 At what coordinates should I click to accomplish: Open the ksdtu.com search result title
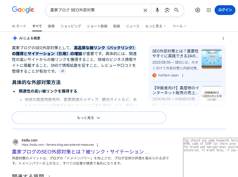pyautogui.click(x=80, y=152)
